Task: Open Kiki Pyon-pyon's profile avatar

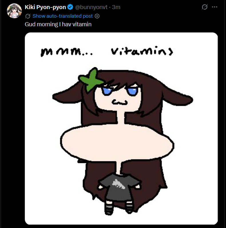Action: pyautogui.click(x=14, y=11)
